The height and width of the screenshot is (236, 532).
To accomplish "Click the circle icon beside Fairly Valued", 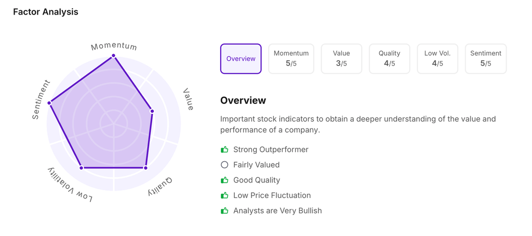I will tap(224, 165).
